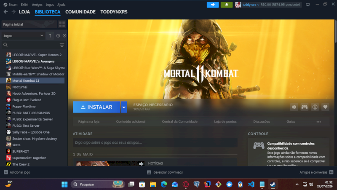The width and height of the screenshot is (337, 190).
Task: Go back with the left arrow
Action: pyautogui.click(x=6, y=12)
